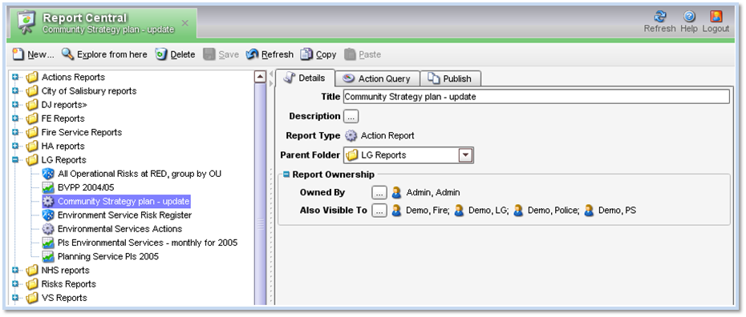Select the NHS reports folder icon
This screenshot has width=746, height=317.
[x=32, y=270]
